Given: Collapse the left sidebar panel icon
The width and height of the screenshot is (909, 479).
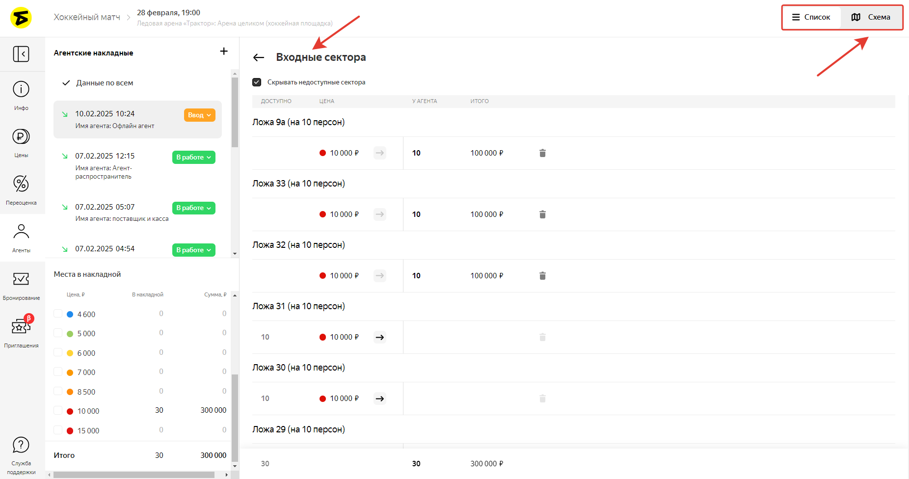Looking at the screenshot, I should (21, 54).
